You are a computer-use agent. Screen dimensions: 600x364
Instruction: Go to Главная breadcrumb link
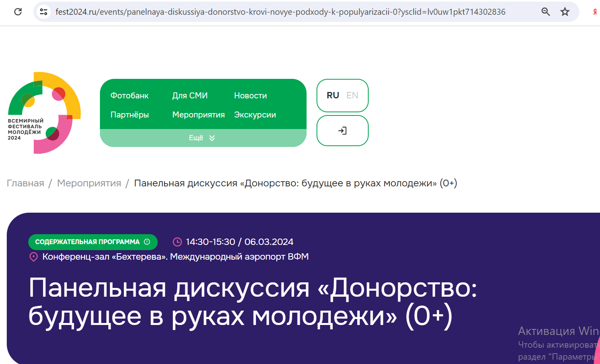25,183
